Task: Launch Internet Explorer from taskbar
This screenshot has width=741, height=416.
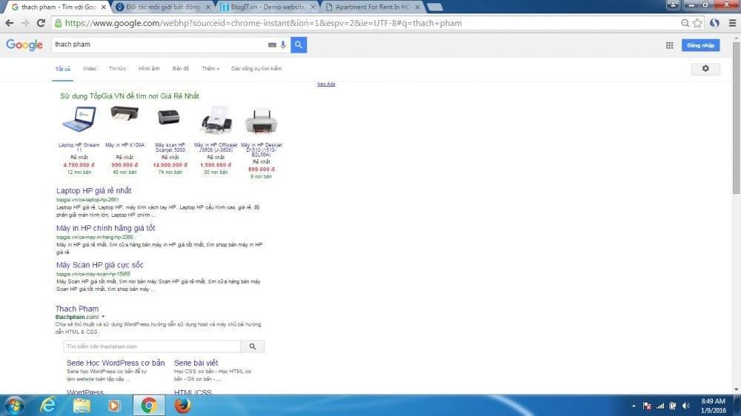Action: (47, 406)
